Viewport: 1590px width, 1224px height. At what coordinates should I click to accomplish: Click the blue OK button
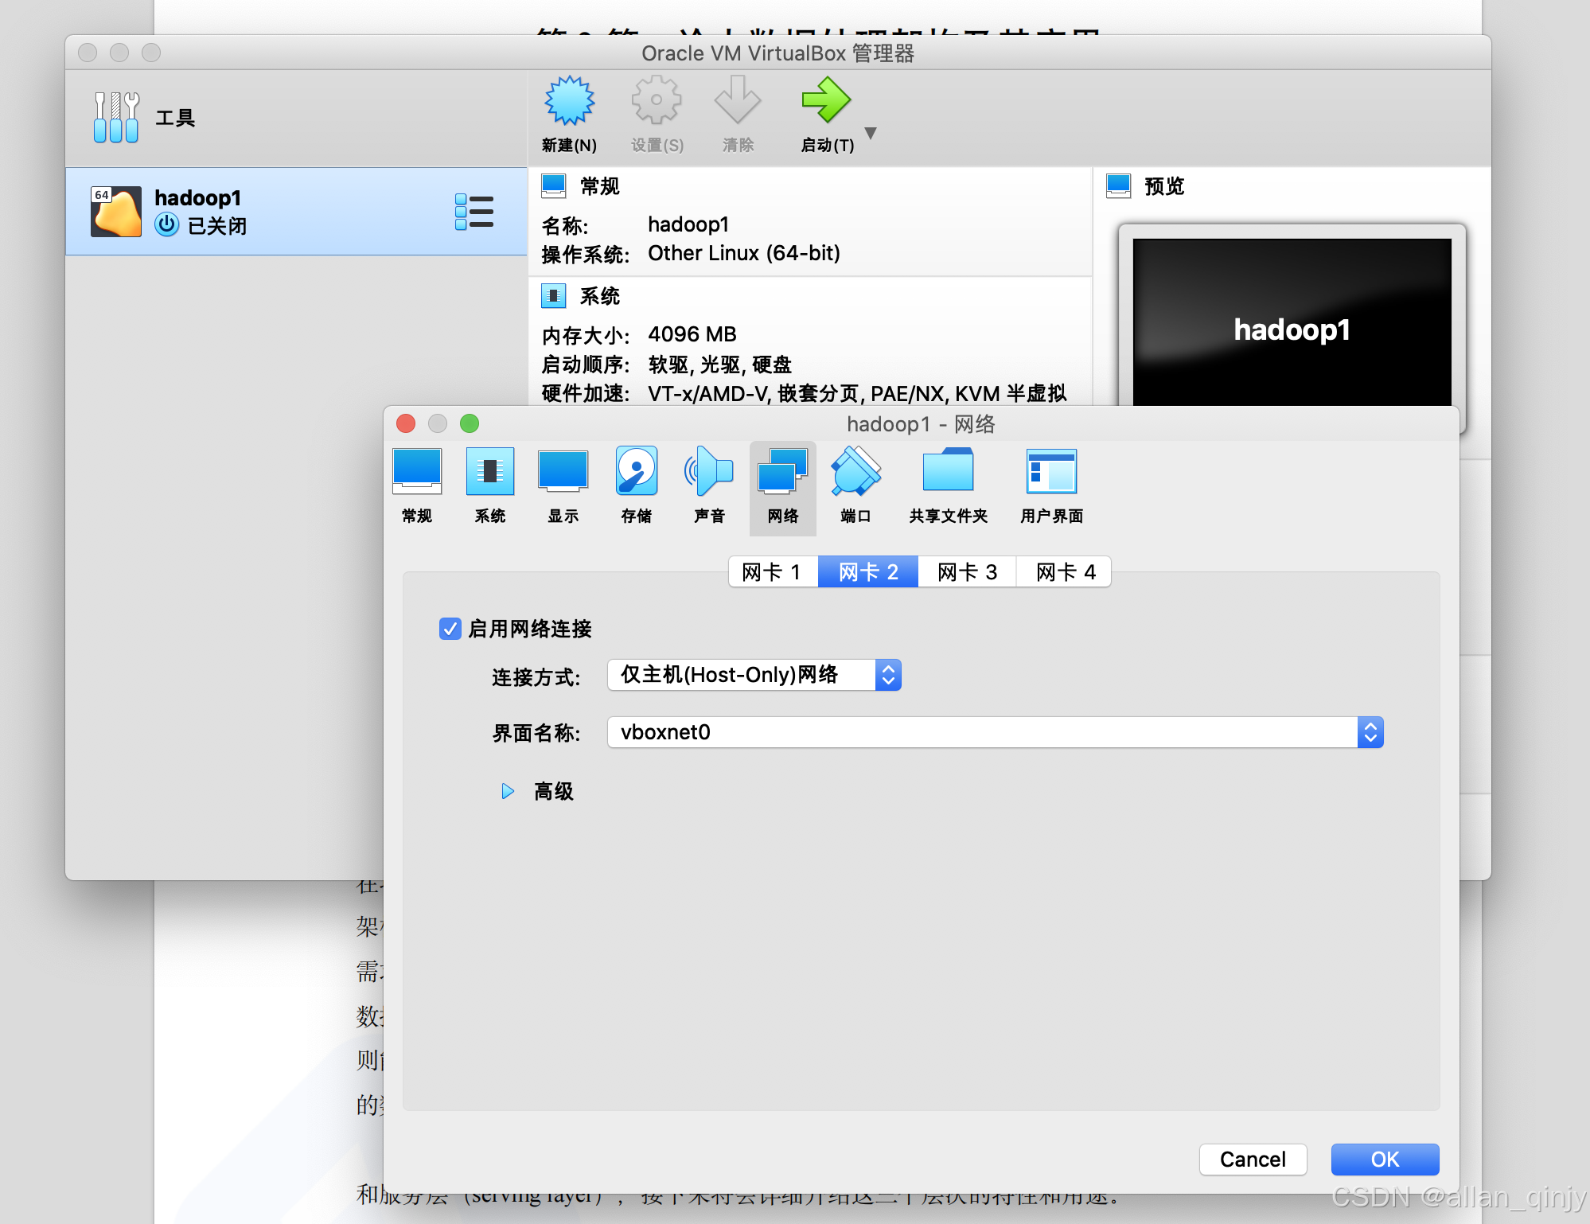1385,1159
